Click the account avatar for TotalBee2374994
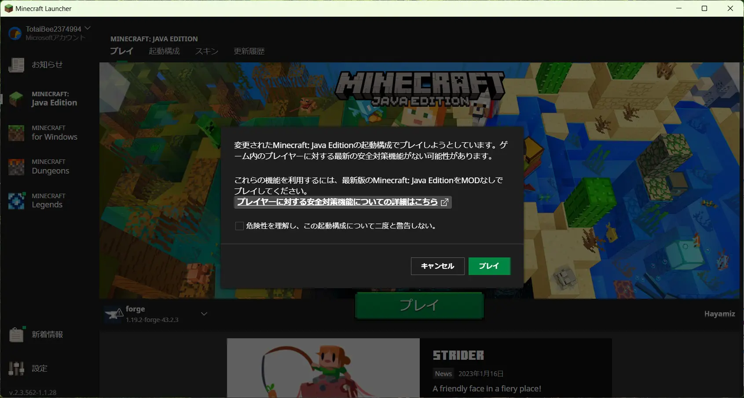Screen dimensions: 744x398 15,33
